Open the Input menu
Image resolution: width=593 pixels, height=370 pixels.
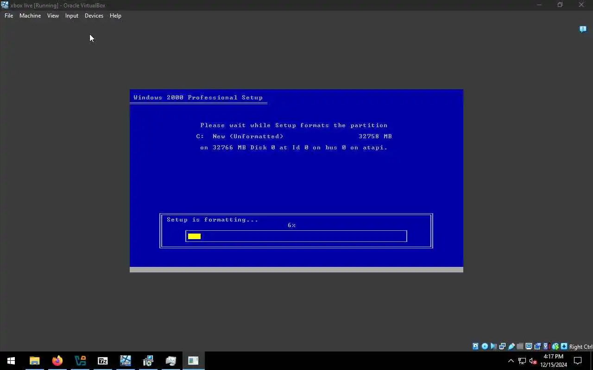click(x=72, y=16)
